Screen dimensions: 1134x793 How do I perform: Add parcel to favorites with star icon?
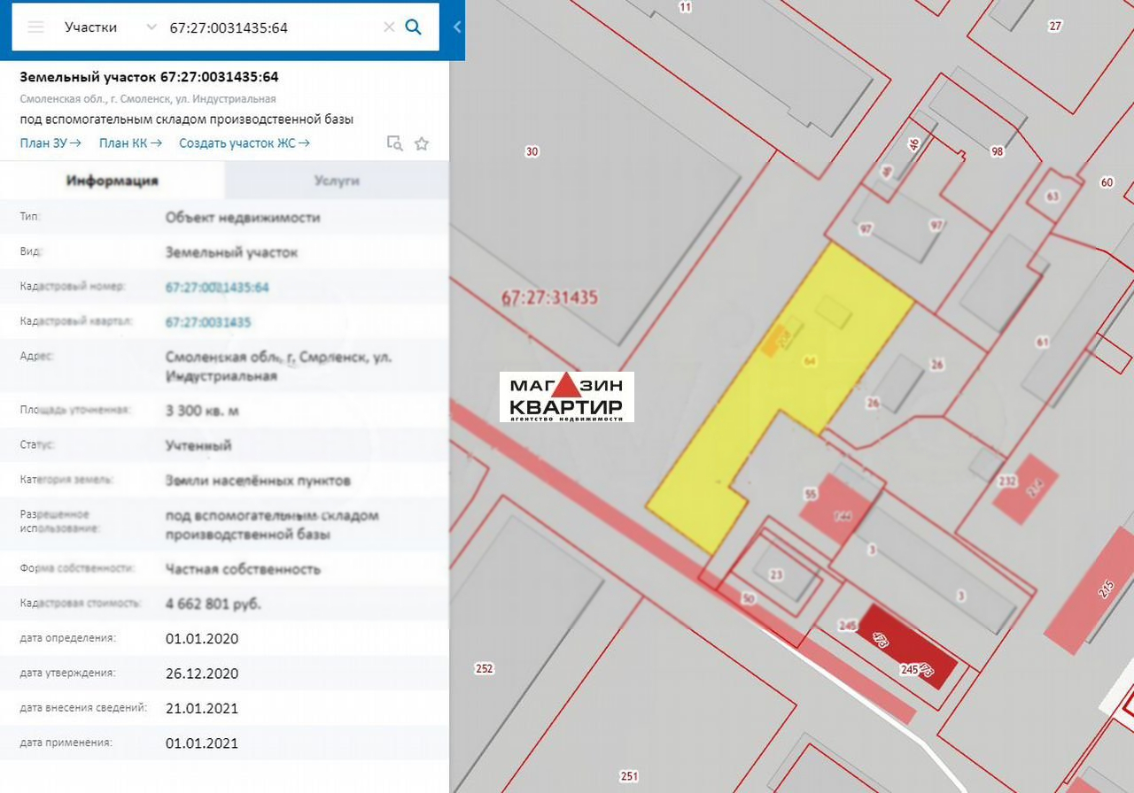click(x=422, y=143)
